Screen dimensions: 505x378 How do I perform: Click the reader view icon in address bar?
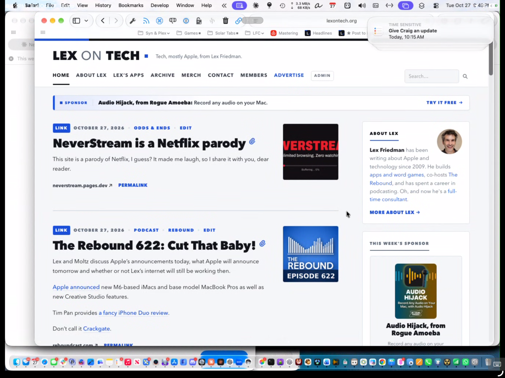click(255, 21)
